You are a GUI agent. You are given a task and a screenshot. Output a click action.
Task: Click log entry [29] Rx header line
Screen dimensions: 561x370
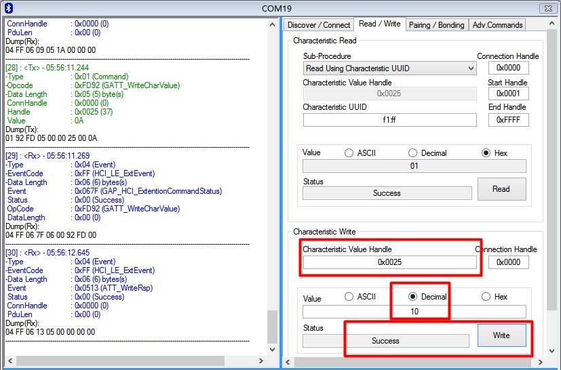(x=47, y=155)
